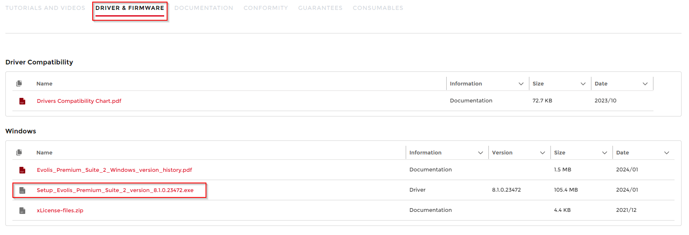Click the PDF icon beside Evolis_Premium_Suite_2_Windows_version_history.pdf
This screenshot has width=689, height=235.
pos(22,170)
